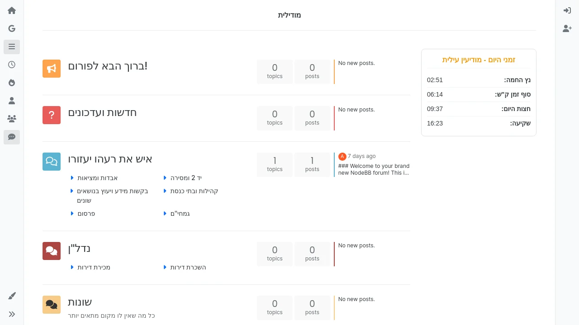Open the ברוך הבא לפורום category

[x=108, y=66]
